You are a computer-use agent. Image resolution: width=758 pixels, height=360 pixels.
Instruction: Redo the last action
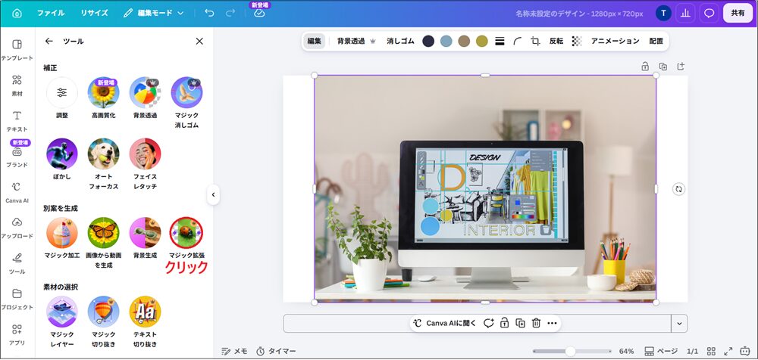(x=230, y=13)
